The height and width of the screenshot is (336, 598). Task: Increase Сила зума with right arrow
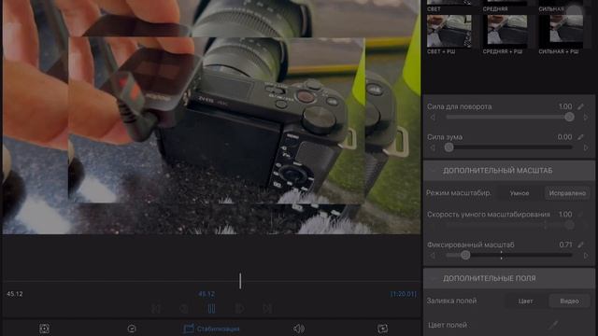click(x=586, y=147)
